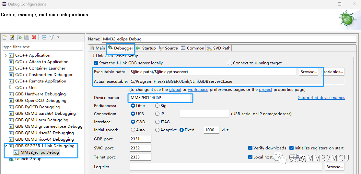Collapse GDB SEGGER J-Link Debugging node

tap(6, 146)
